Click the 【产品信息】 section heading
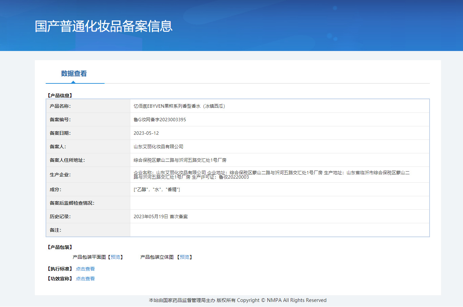 click(60, 96)
